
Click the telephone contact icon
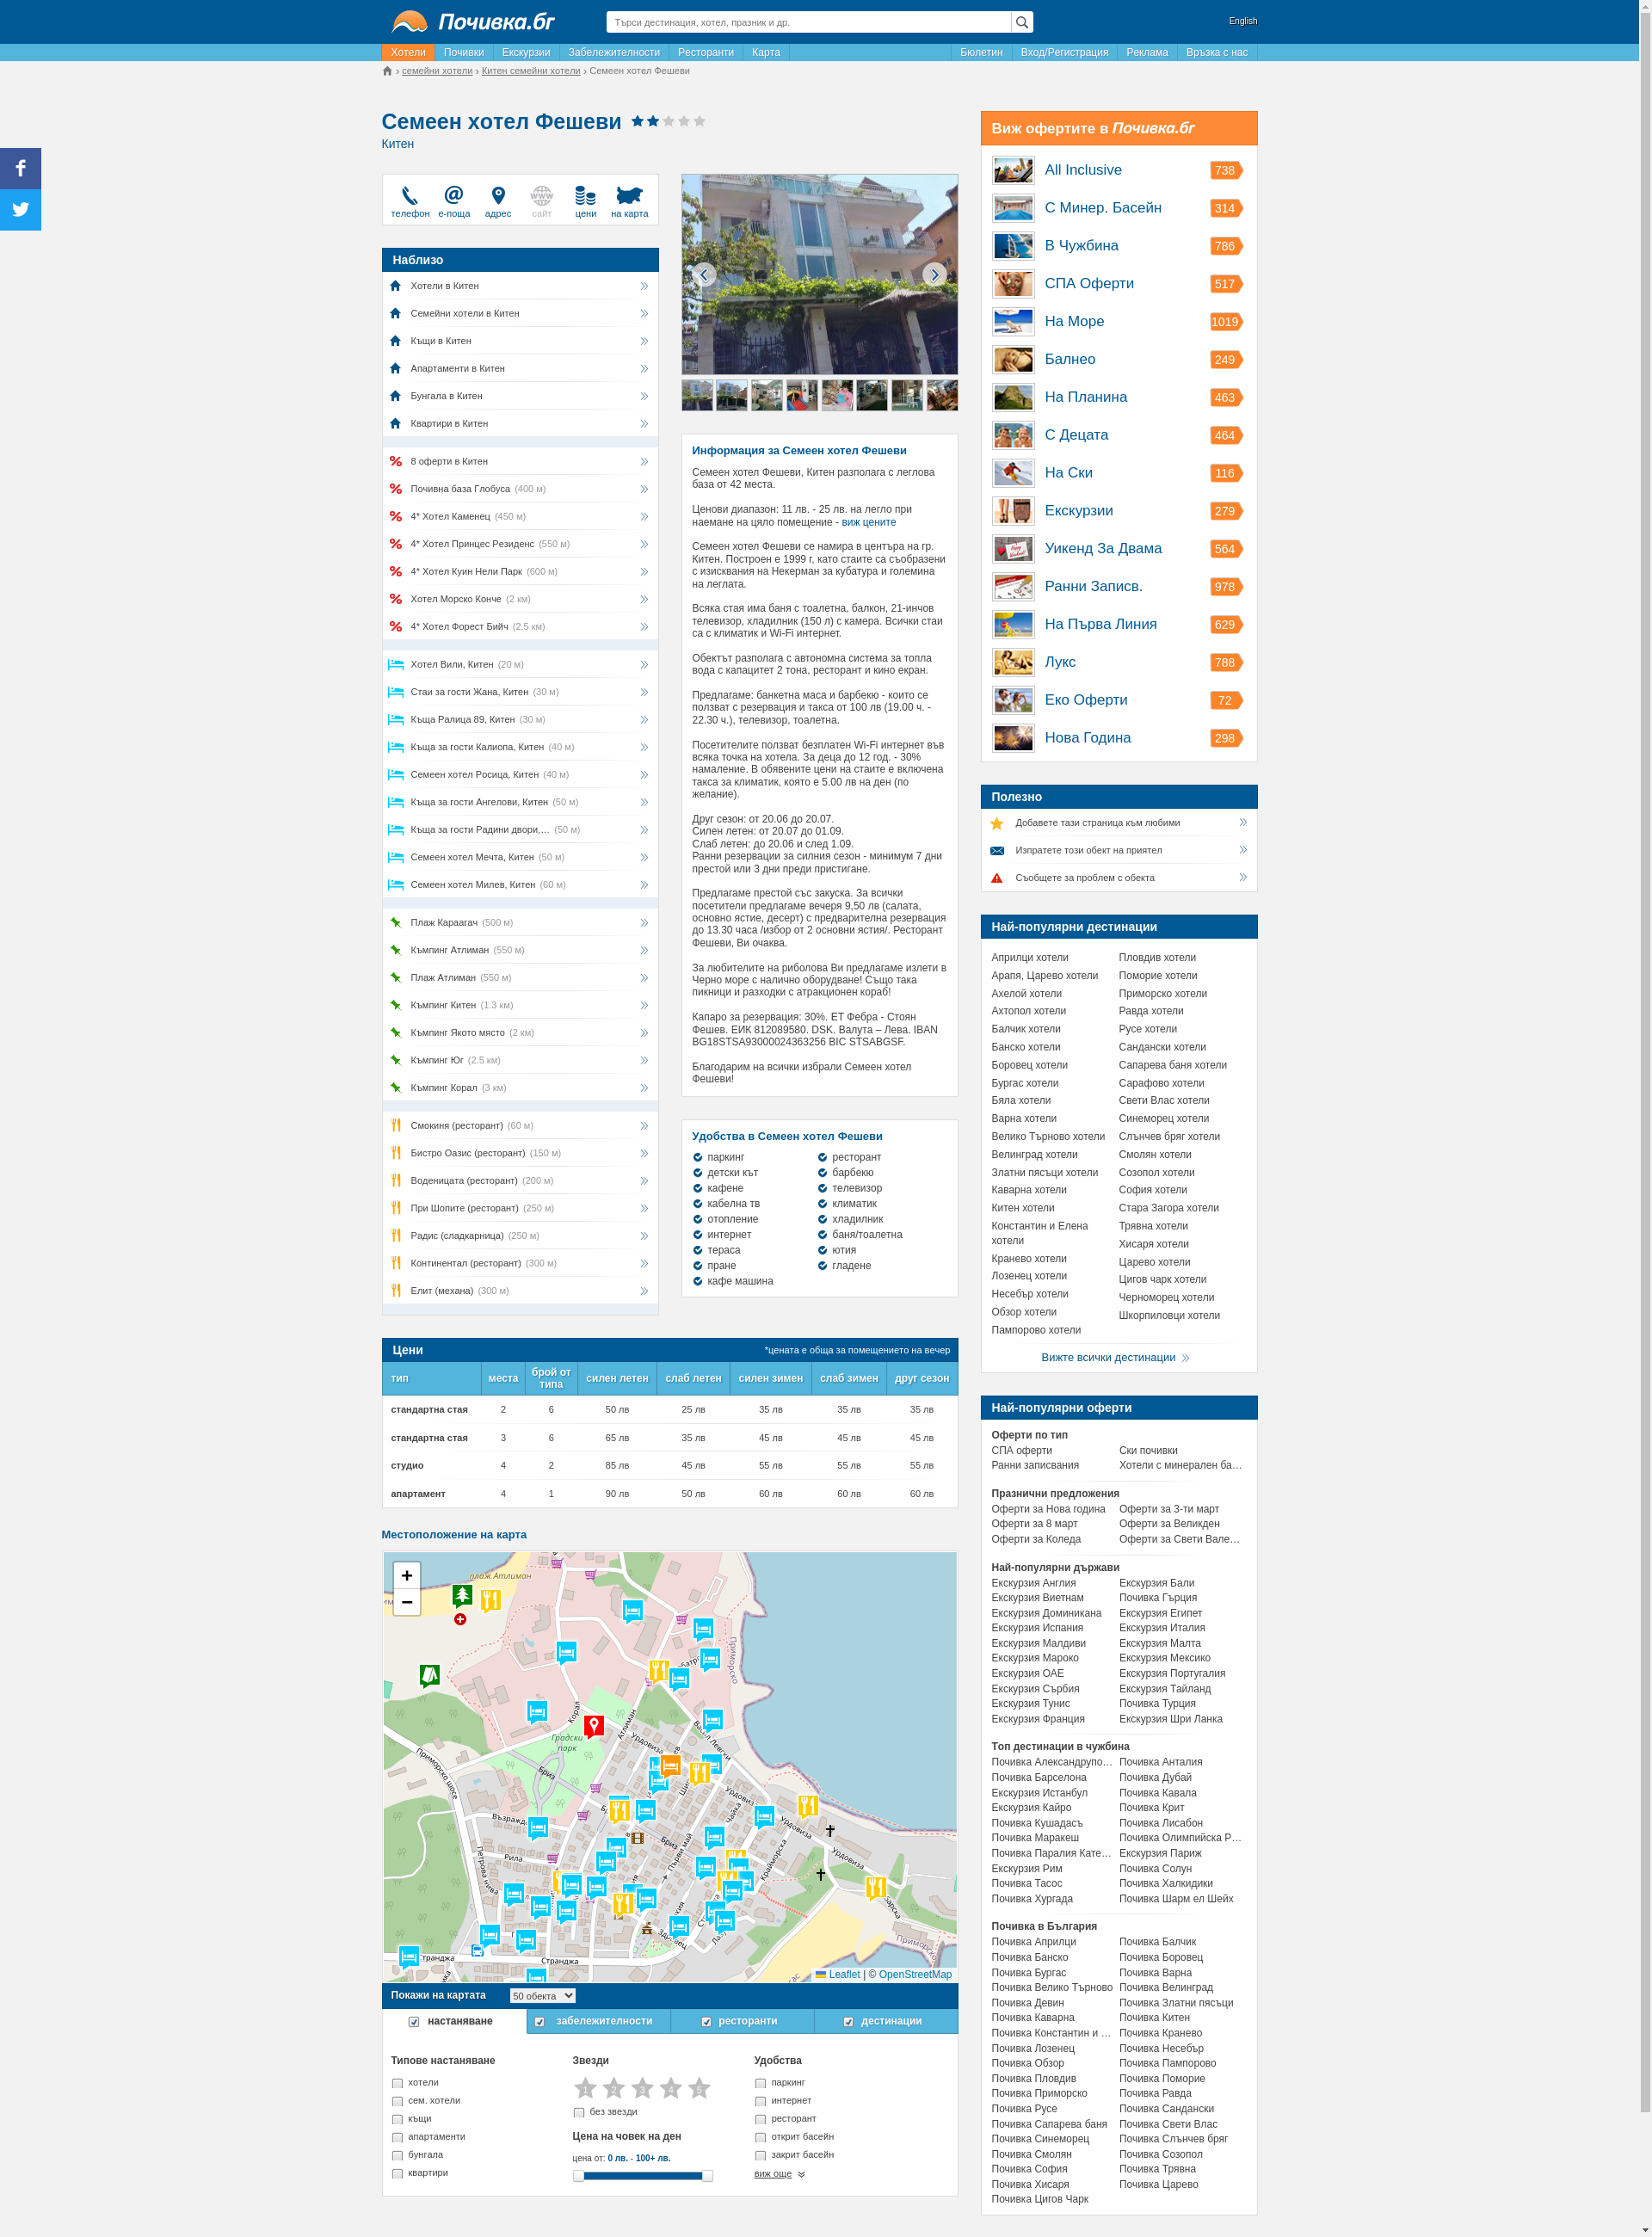coord(409,197)
